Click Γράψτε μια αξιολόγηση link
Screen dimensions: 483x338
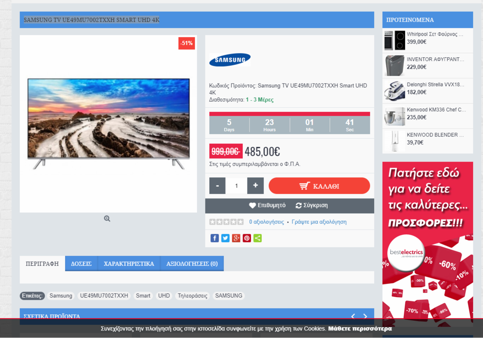tap(319, 222)
